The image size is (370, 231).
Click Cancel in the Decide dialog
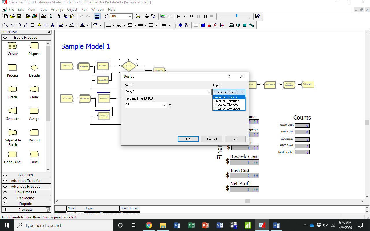pyautogui.click(x=212, y=139)
